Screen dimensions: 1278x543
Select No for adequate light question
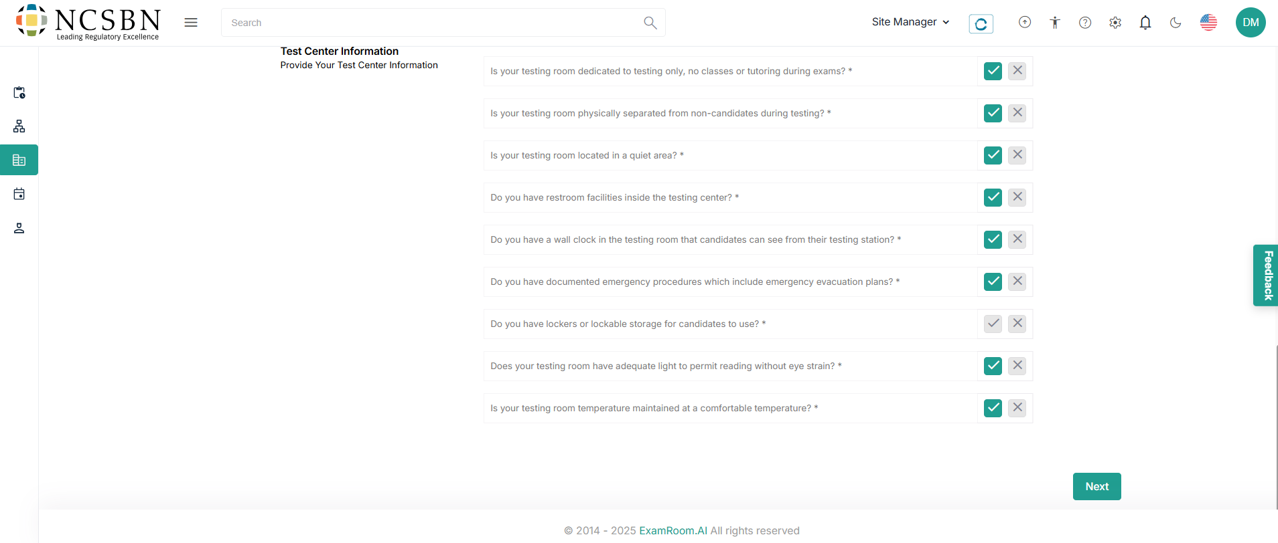pos(1017,366)
